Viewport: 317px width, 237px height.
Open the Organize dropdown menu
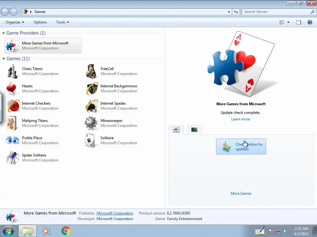15,22
